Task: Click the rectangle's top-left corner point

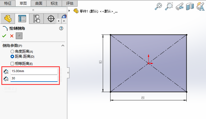Action: point(110,35)
